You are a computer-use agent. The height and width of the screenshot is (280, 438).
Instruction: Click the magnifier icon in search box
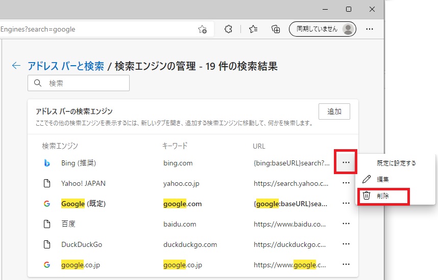pyautogui.click(x=38, y=83)
